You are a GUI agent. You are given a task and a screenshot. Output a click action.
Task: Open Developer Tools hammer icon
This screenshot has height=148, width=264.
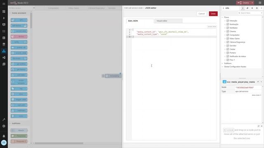tap(4, 120)
